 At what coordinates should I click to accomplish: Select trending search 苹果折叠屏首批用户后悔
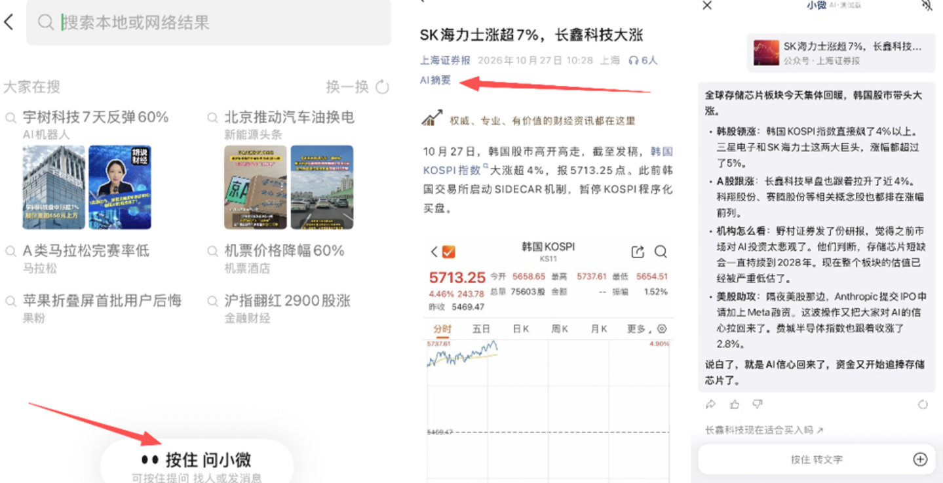pyautogui.click(x=102, y=301)
